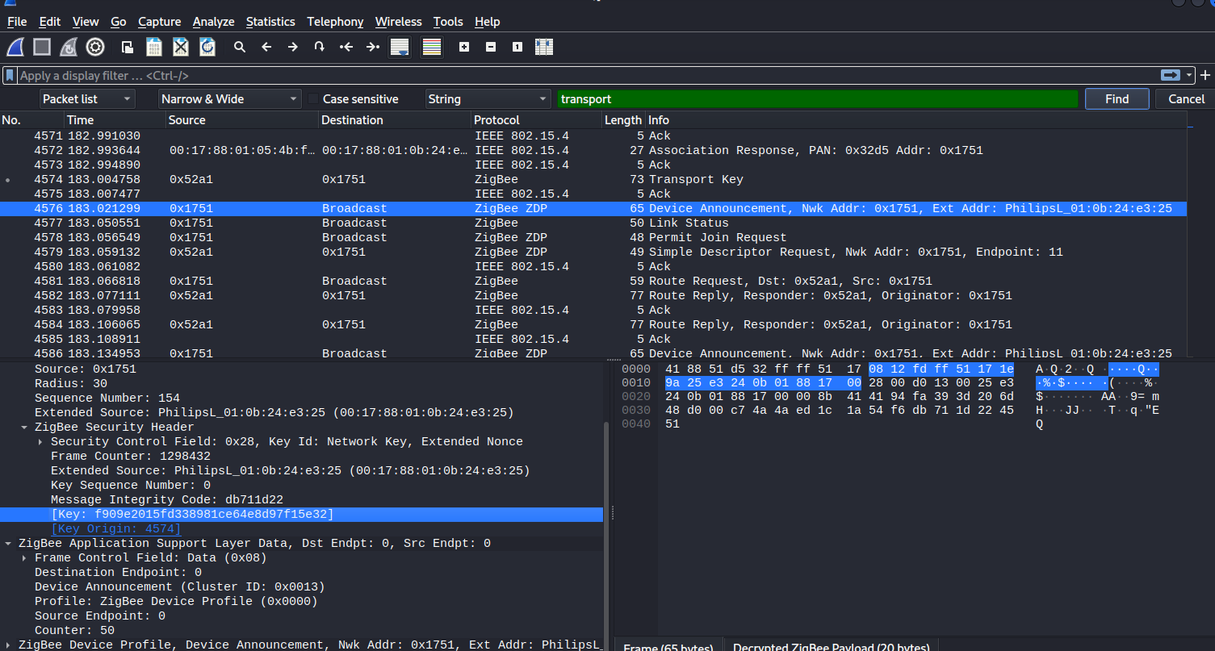Image resolution: width=1215 pixels, height=651 pixels.
Task: Open the String search type dropdown
Action: click(x=488, y=99)
